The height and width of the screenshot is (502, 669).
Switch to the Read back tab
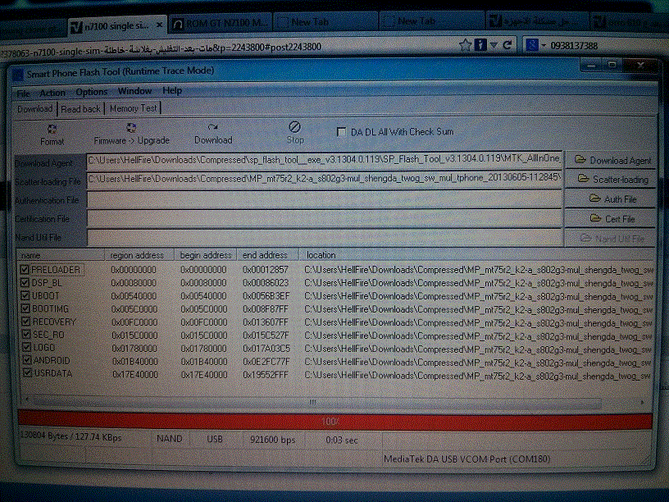pos(80,109)
